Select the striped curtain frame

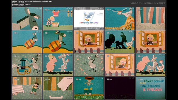point(151,18)
